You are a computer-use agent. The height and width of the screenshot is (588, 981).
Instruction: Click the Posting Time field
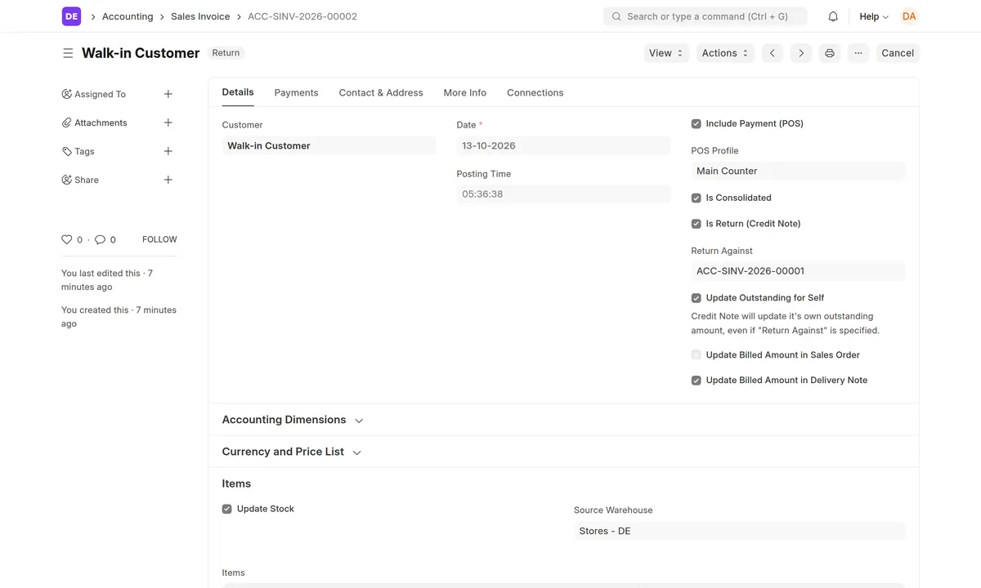563,194
